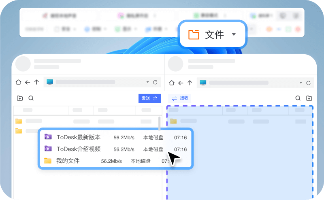Refresh the left panel file list
Image resolution: width=324 pixels, height=200 pixels.
coord(155,82)
